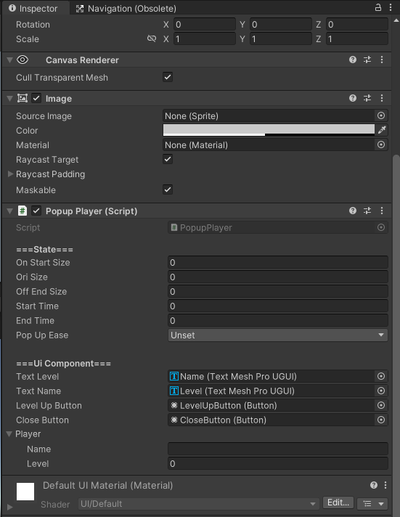This screenshot has width=400, height=517.
Task: Click the Rotation Z field
Action: [356, 25]
